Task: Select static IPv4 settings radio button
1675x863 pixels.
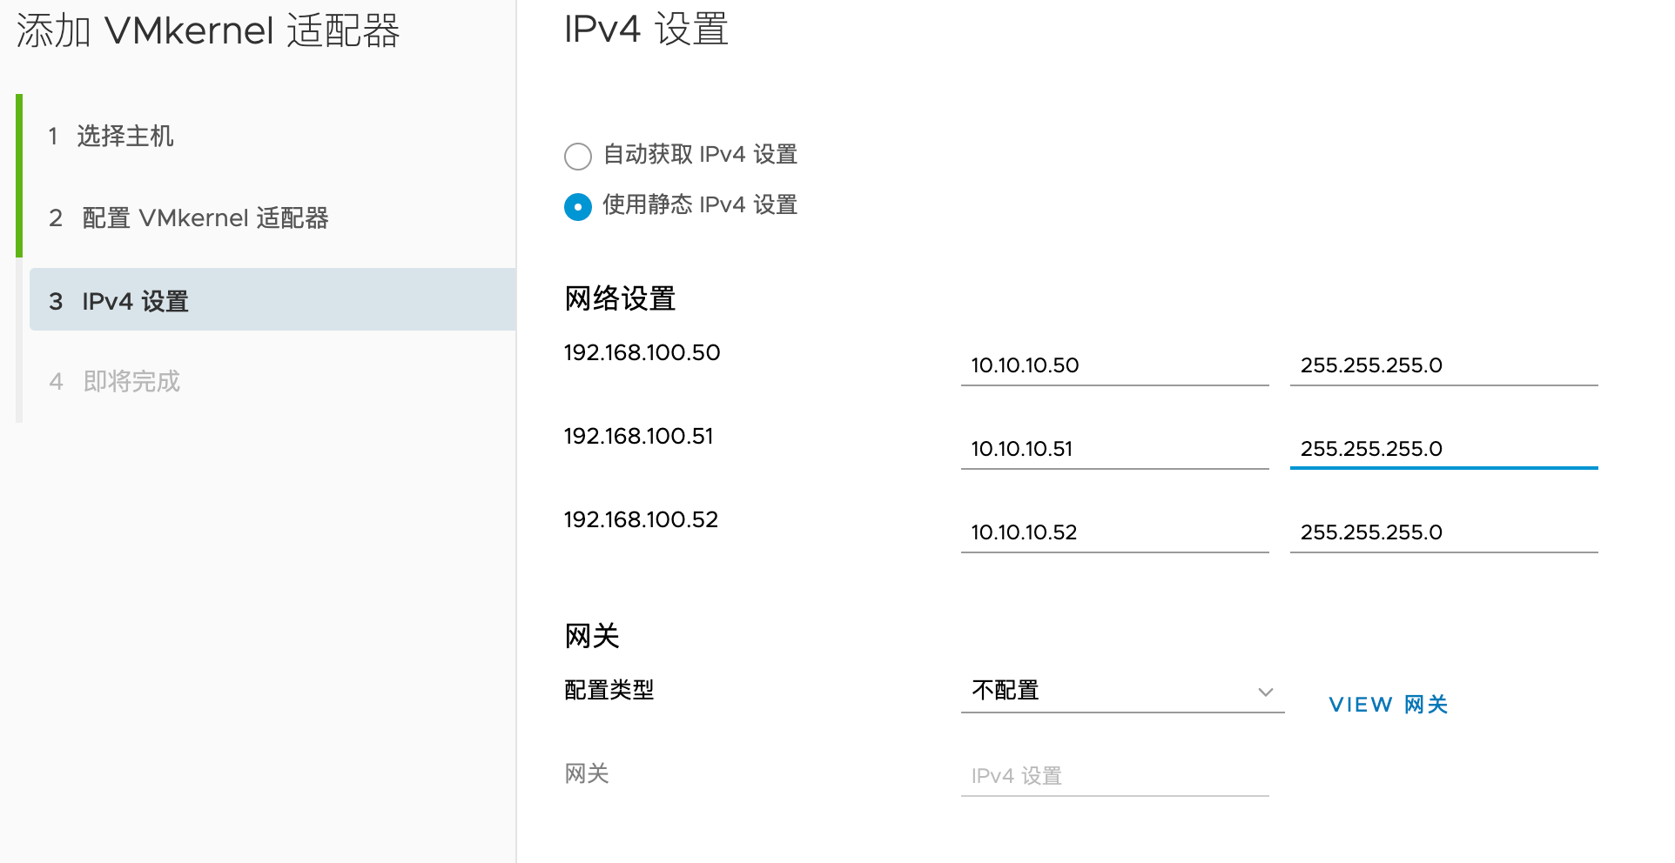Action: coord(578,207)
